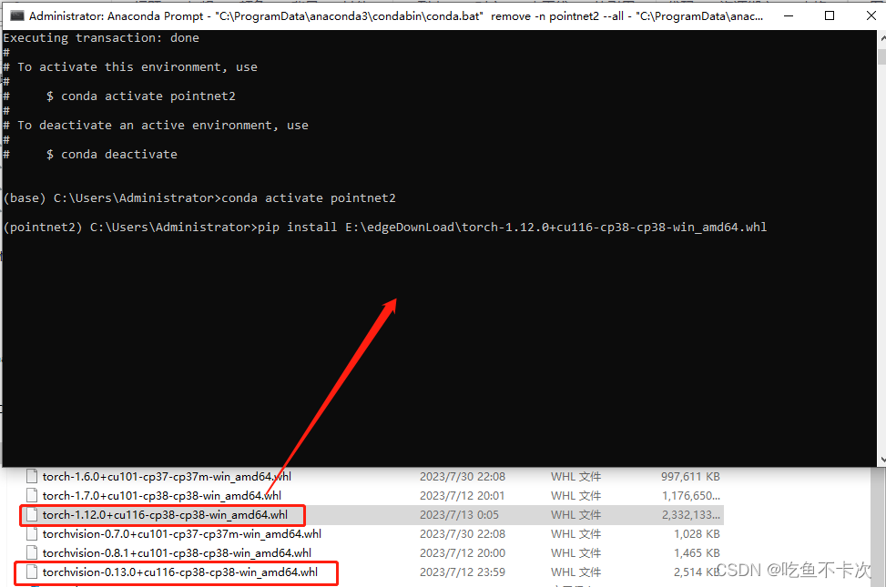886x587 pixels.
Task: Click the file icon of torchvision-0.13.0 whl
Action: pos(32,572)
